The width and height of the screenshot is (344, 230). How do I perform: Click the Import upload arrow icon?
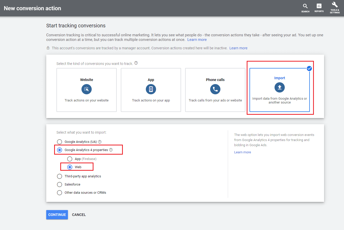280,87
